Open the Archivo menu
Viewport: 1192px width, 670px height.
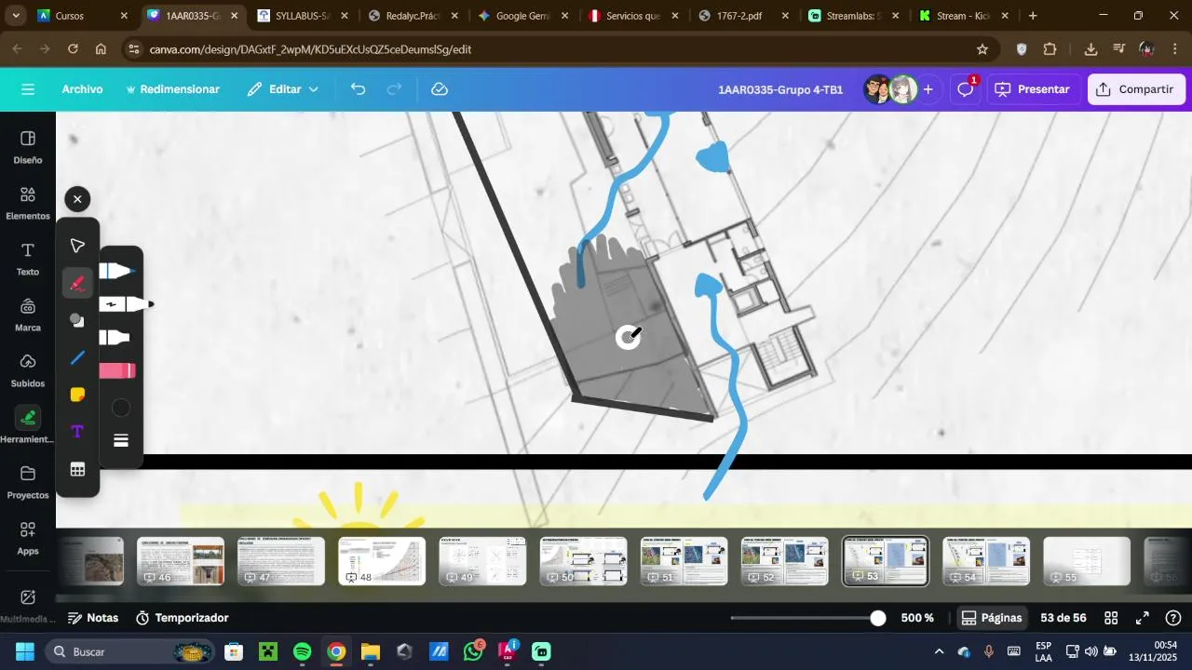tap(82, 89)
